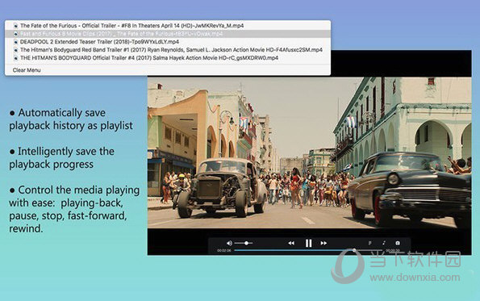The width and height of the screenshot is (480, 301).
Task: Choose Clear Menu in the history list
Action: pyautogui.click(x=27, y=70)
